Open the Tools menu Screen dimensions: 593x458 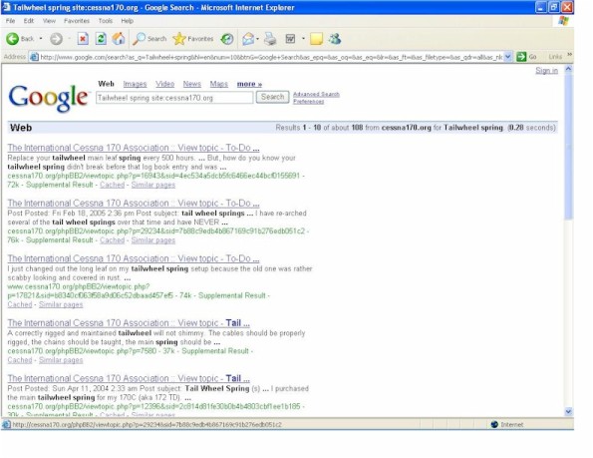click(x=106, y=21)
